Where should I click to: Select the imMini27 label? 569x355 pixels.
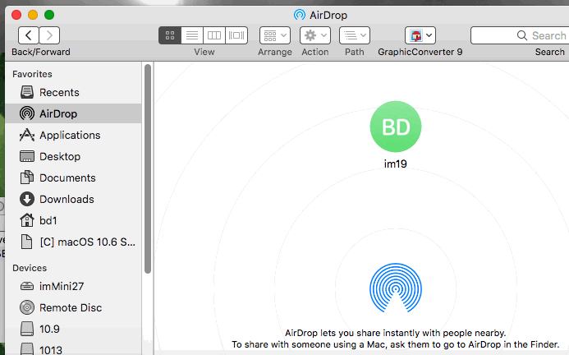click(x=62, y=286)
